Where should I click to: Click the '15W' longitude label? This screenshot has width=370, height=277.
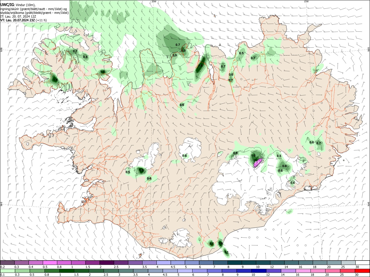point(306,1)
